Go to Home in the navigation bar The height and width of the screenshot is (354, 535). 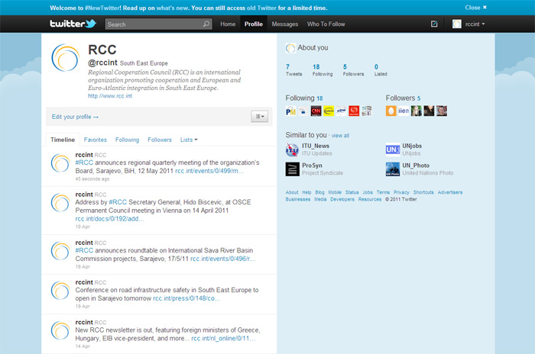(228, 24)
